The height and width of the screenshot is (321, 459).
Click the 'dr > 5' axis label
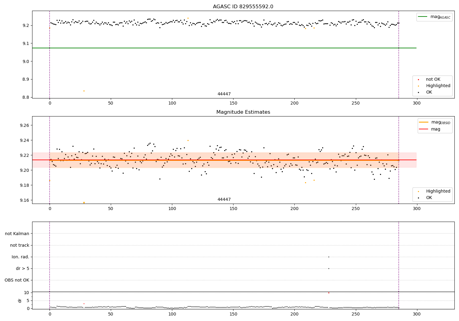[23, 269]
